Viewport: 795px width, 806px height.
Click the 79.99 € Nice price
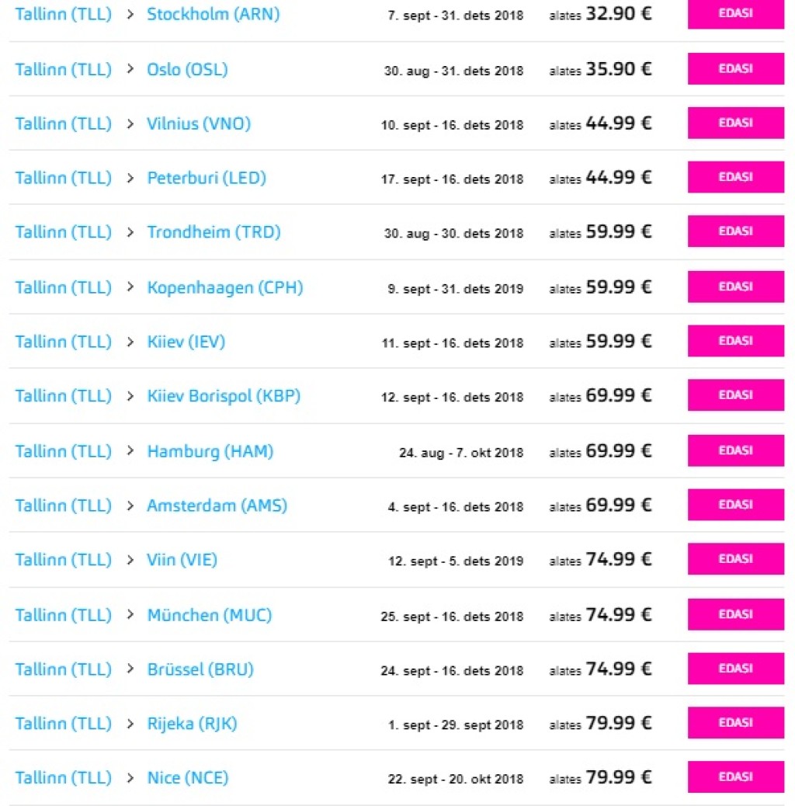[x=619, y=777]
